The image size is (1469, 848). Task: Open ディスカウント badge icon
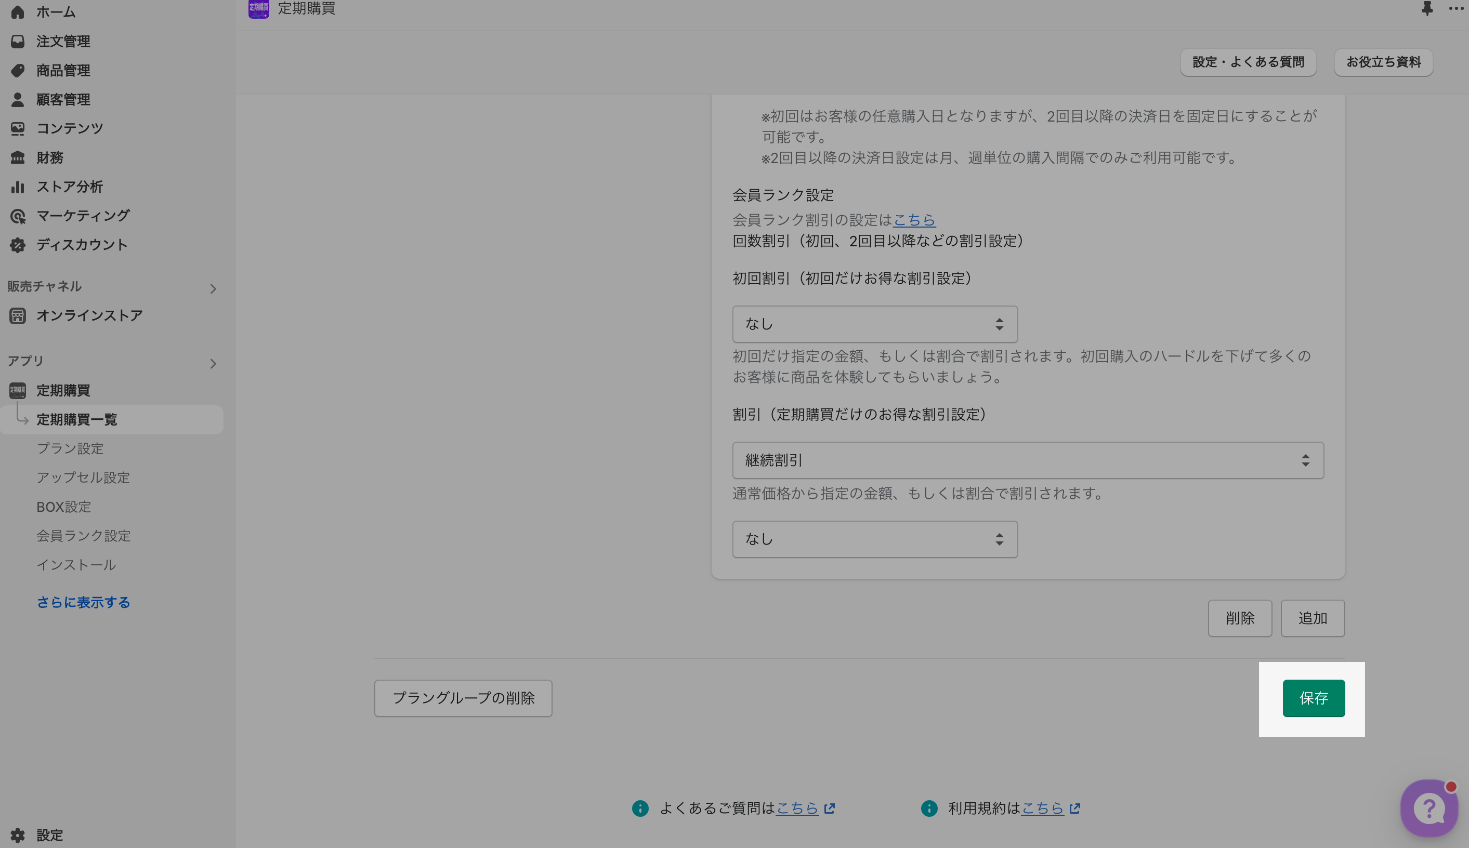[18, 245]
